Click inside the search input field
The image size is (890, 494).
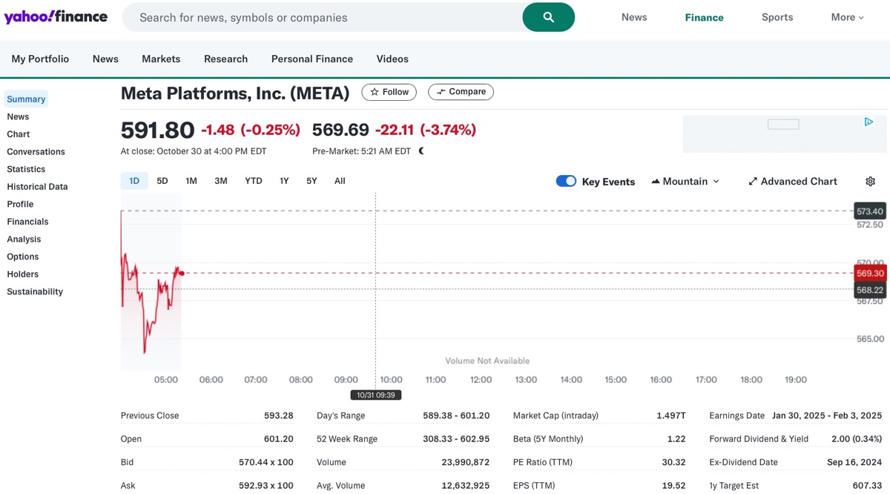319,16
